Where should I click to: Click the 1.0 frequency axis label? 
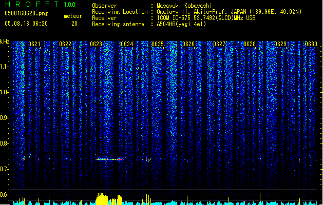pyautogui.click(x=4, y=92)
